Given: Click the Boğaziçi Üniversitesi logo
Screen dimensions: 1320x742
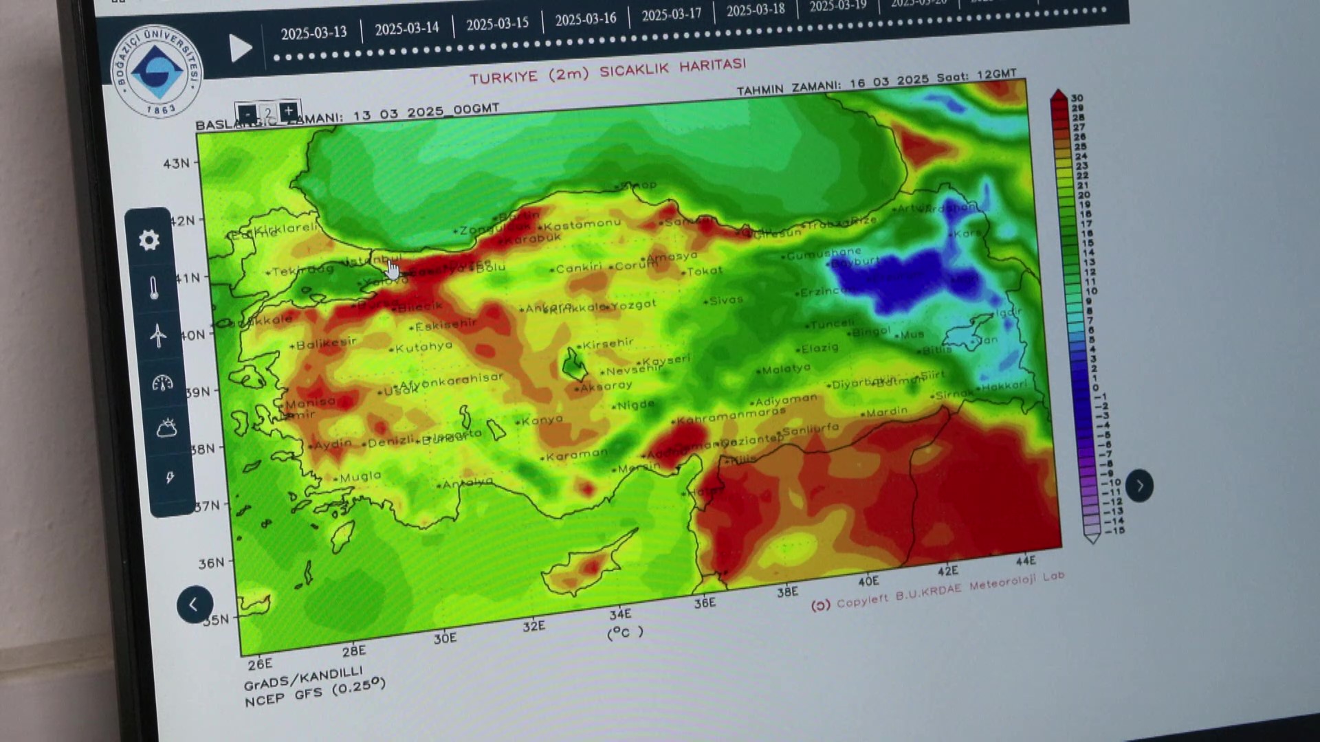Looking at the screenshot, I should pos(157,71).
